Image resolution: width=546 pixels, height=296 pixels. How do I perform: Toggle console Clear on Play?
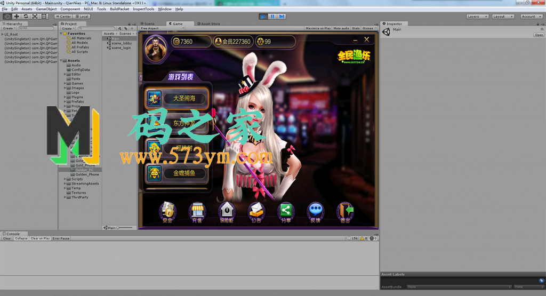[40, 238]
